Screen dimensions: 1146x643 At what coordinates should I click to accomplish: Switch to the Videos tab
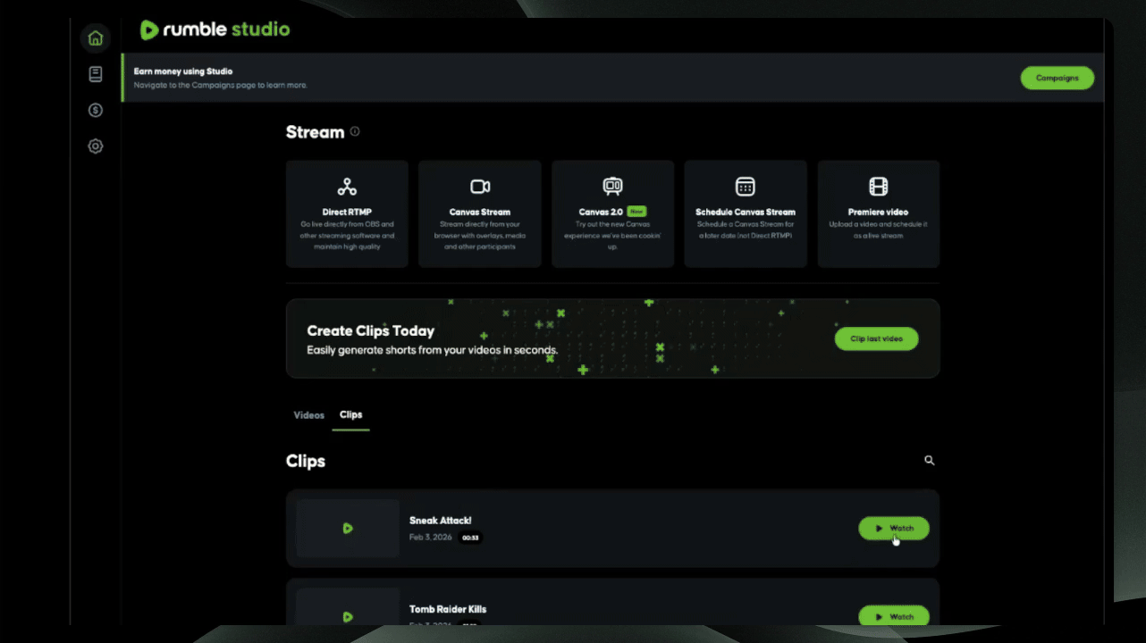309,415
